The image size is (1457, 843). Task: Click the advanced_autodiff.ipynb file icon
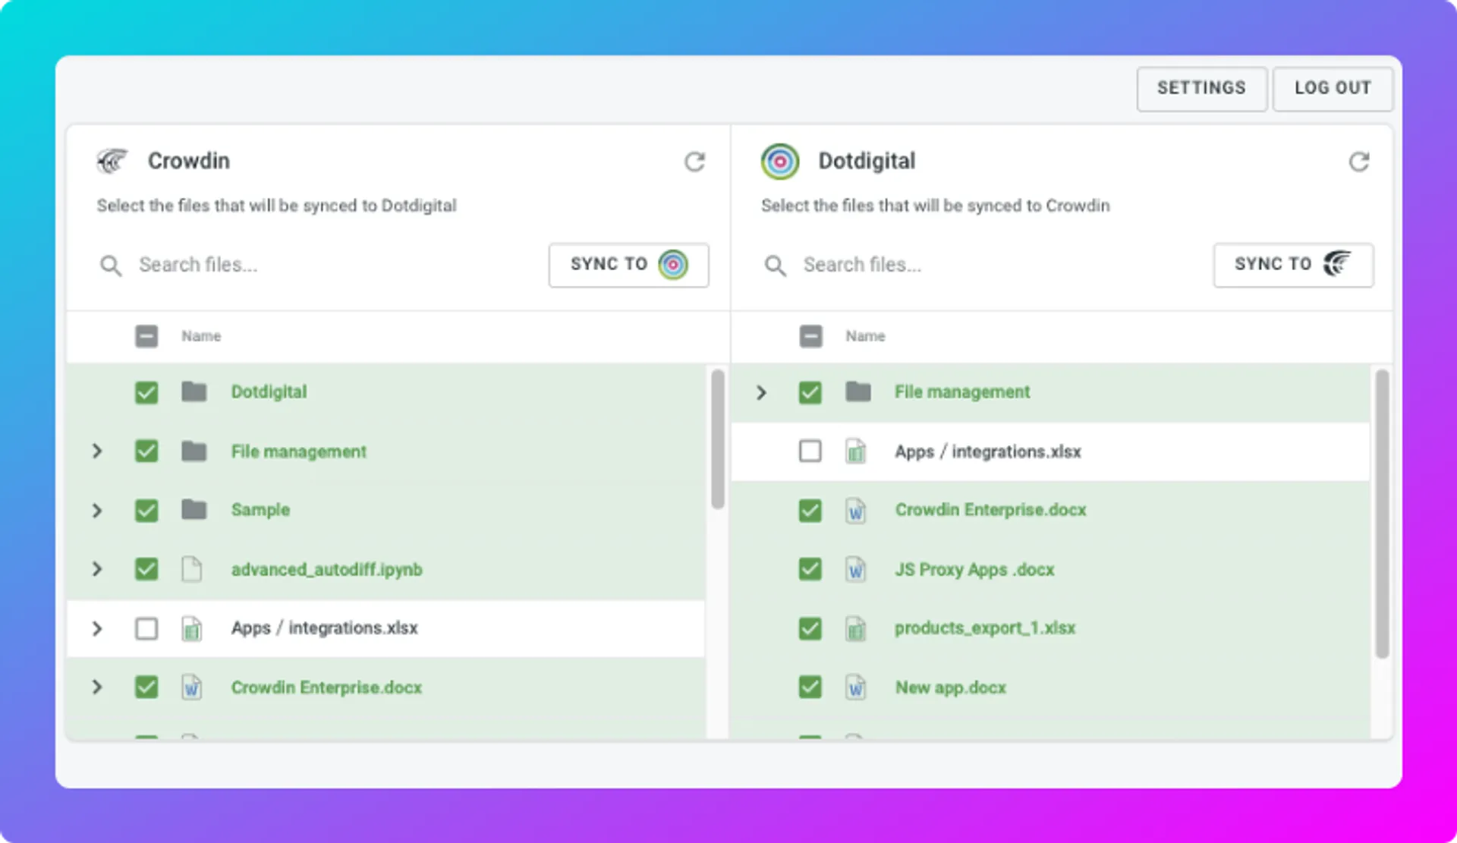pyautogui.click(x=192, y=569)
